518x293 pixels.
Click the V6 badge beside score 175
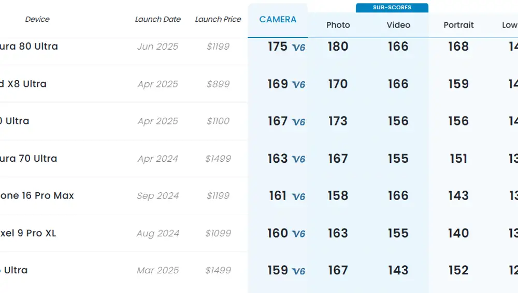click(299, 48)
